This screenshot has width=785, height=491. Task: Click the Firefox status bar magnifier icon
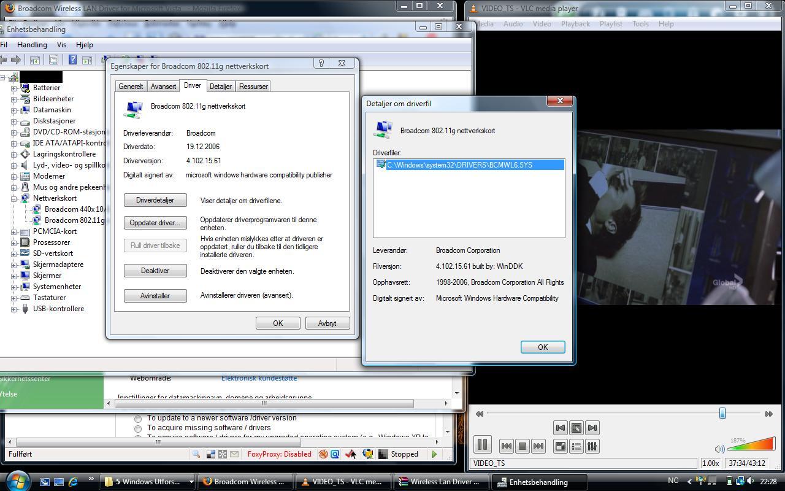pyautogui.click(x=196, y=454)
